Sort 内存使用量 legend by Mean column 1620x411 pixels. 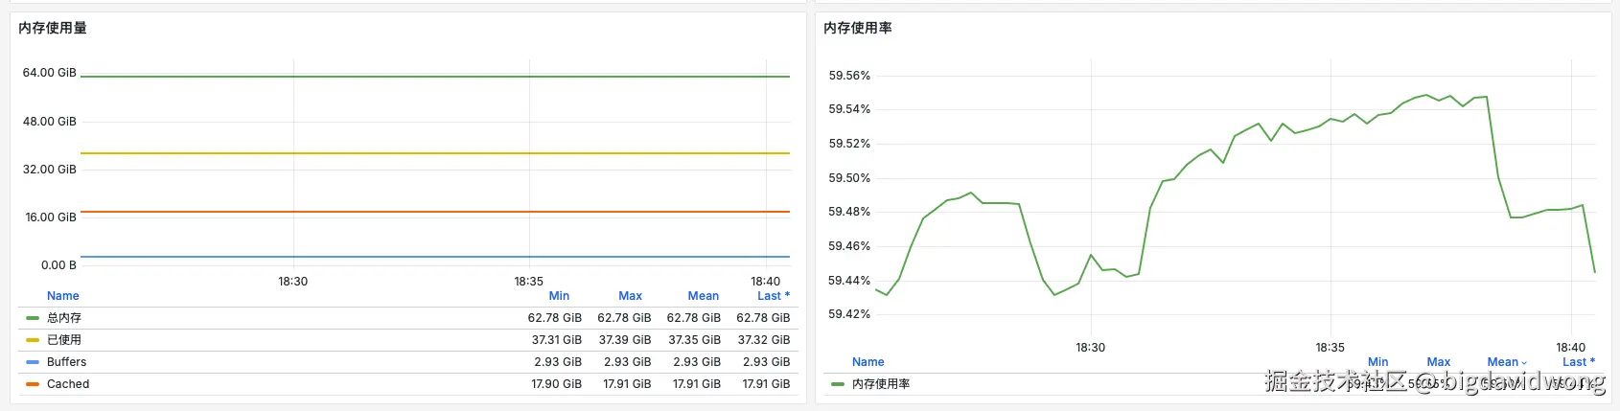click(x=703, y=296)
